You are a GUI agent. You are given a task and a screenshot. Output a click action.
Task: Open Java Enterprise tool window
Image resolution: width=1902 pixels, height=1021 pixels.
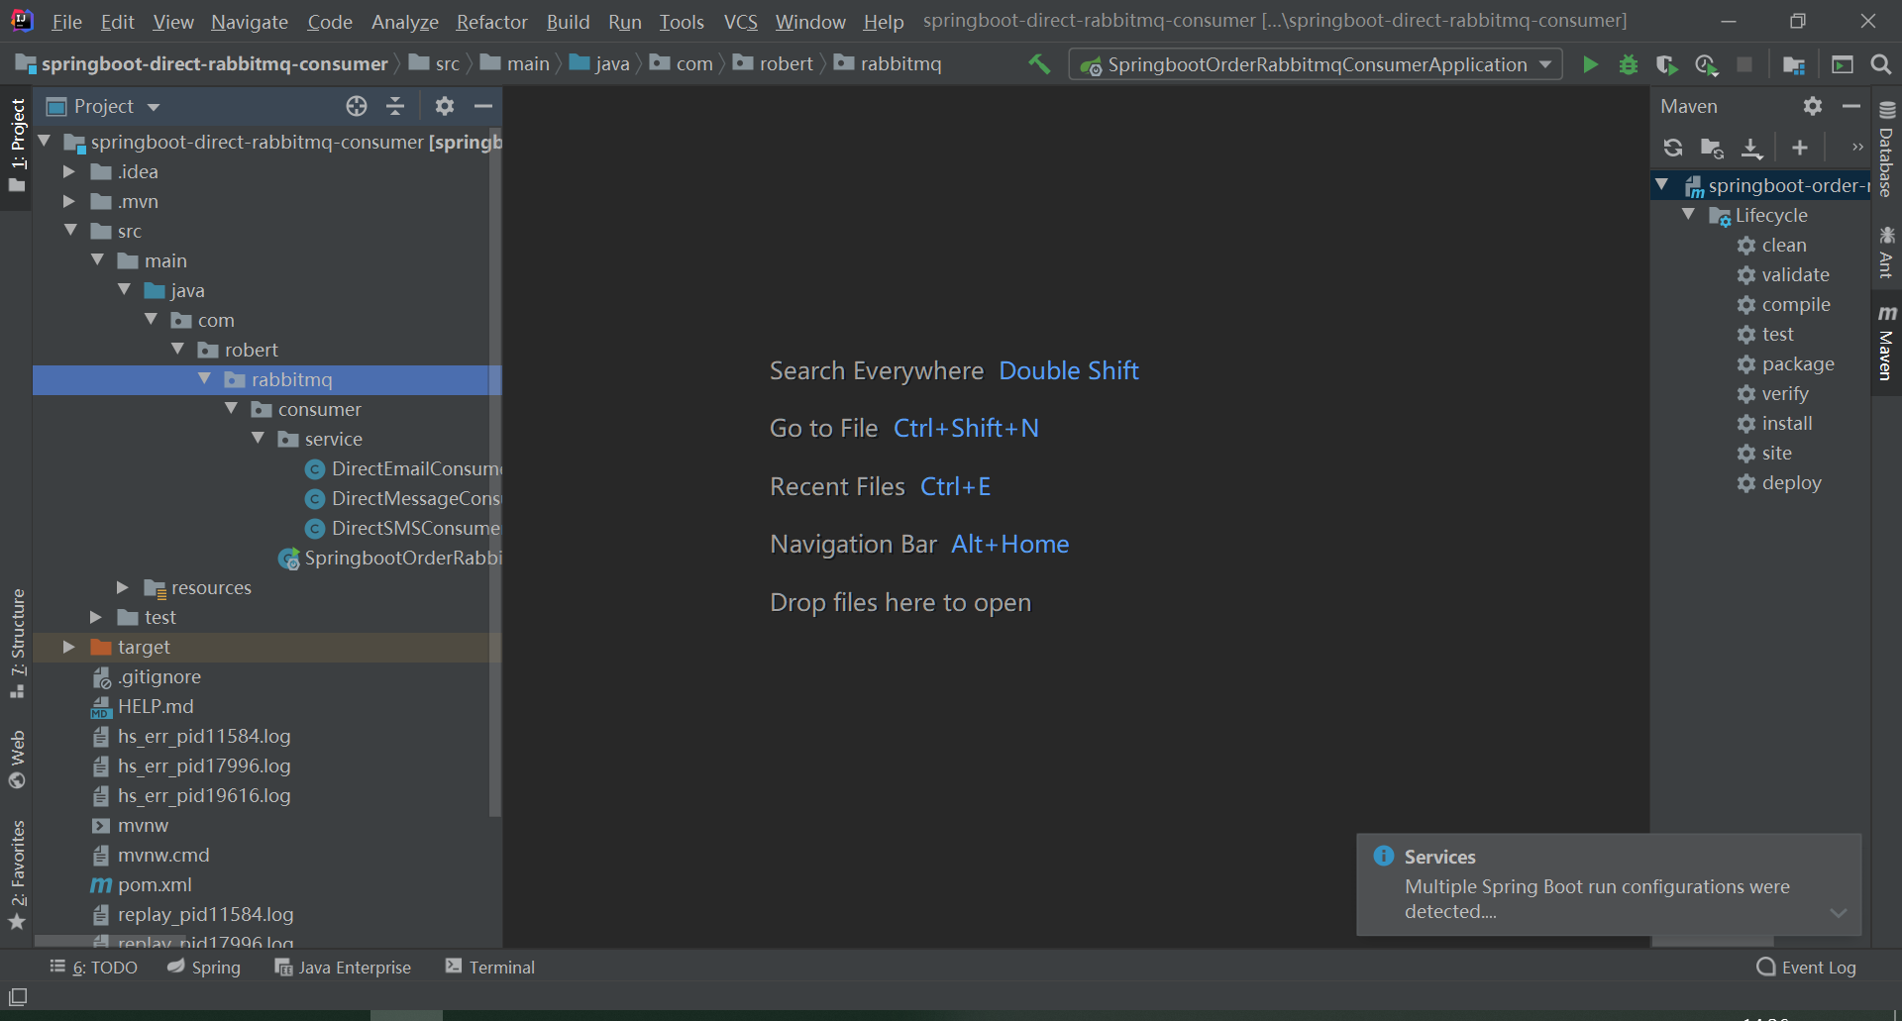tap(343, 968)
